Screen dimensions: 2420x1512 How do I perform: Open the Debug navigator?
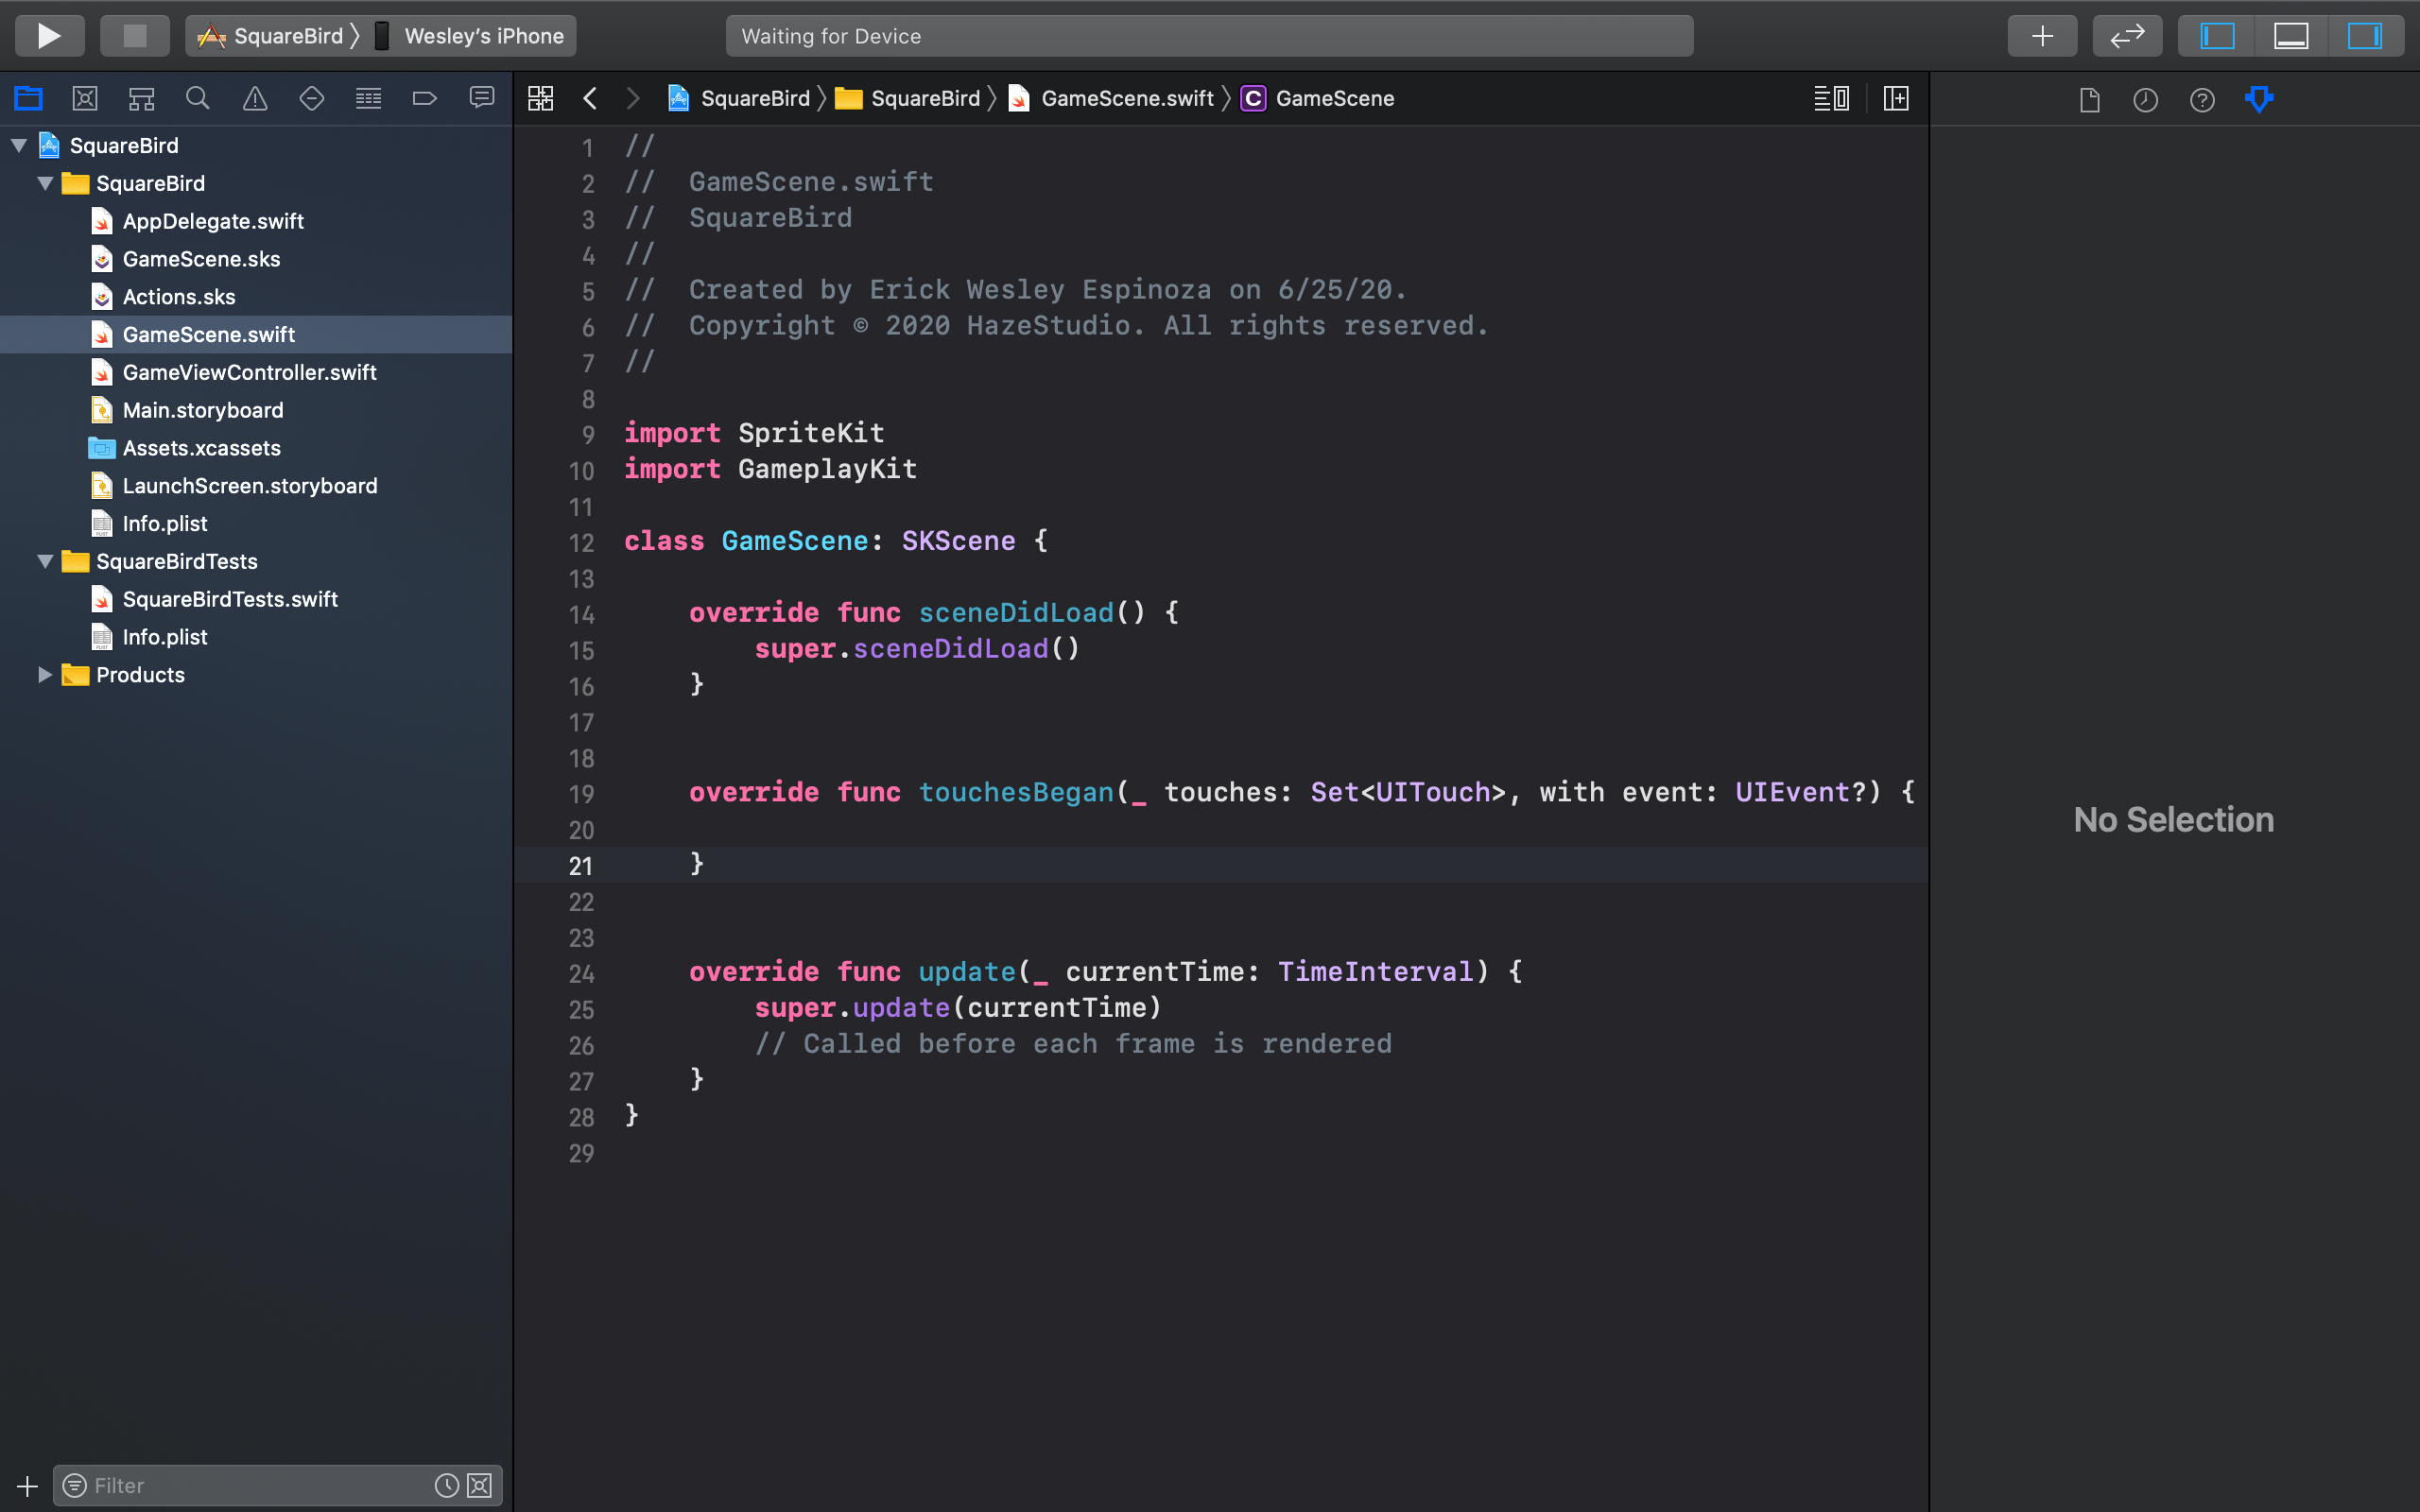(x=369, y=98)
